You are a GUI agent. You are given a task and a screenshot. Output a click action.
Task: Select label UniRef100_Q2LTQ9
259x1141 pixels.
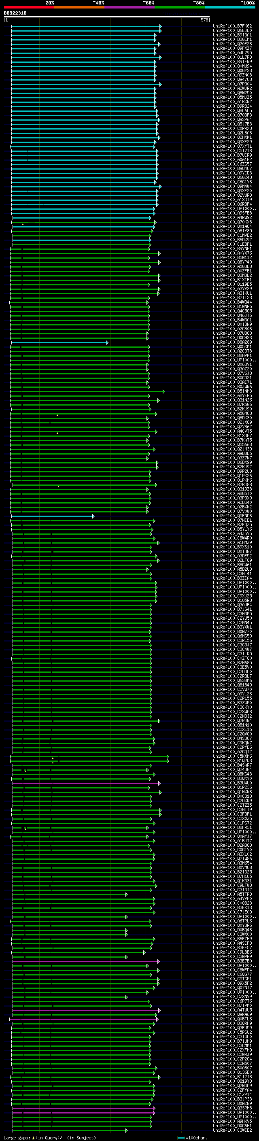pos(232,561)
